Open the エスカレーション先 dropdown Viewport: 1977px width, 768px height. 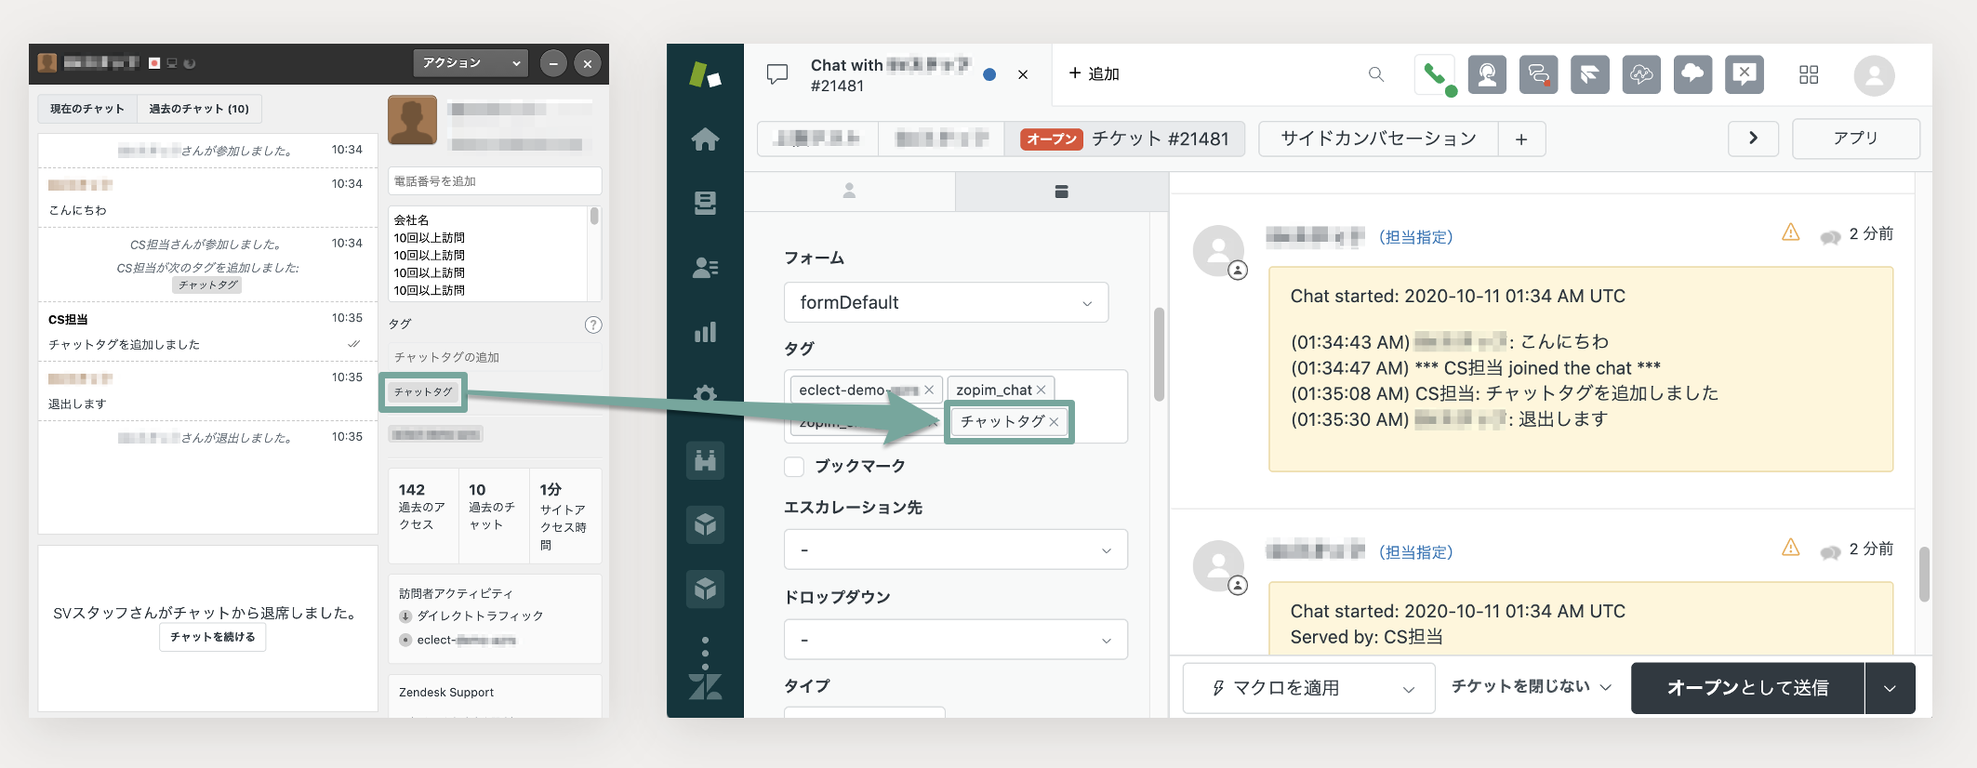pyautogui.click(x=956, y=550)
